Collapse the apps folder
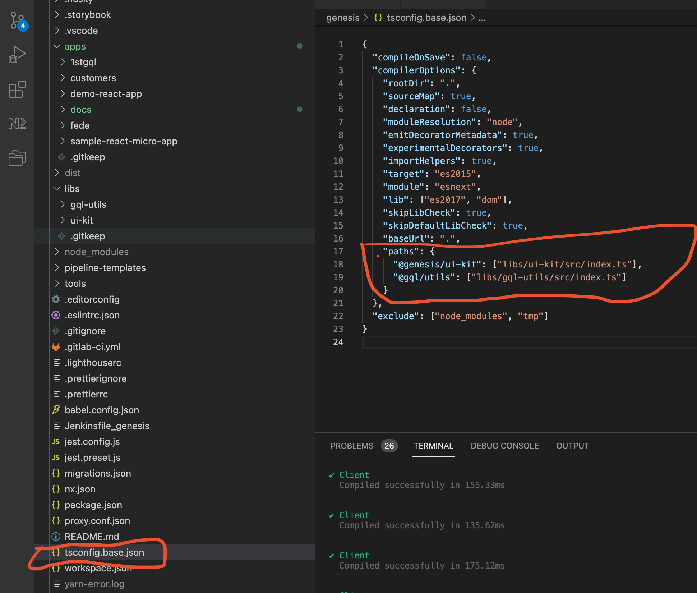 tap(57, 46)
